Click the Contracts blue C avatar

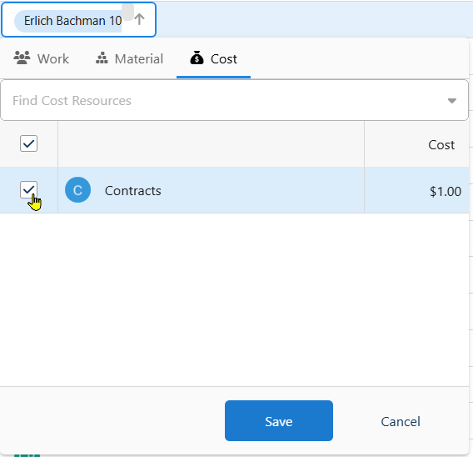pos(77,189)
